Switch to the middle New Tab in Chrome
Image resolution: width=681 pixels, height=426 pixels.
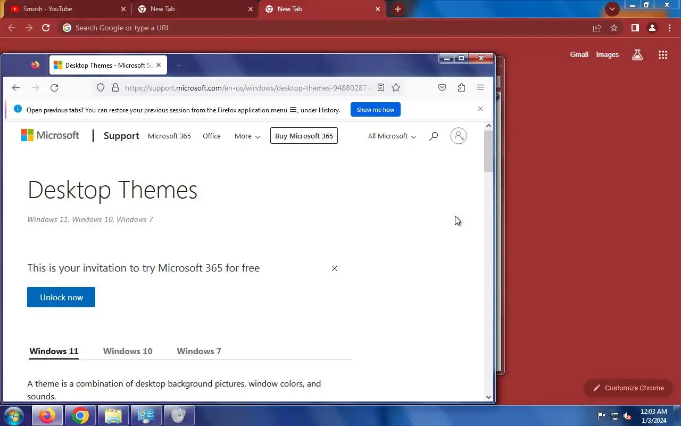coord(195,9)
